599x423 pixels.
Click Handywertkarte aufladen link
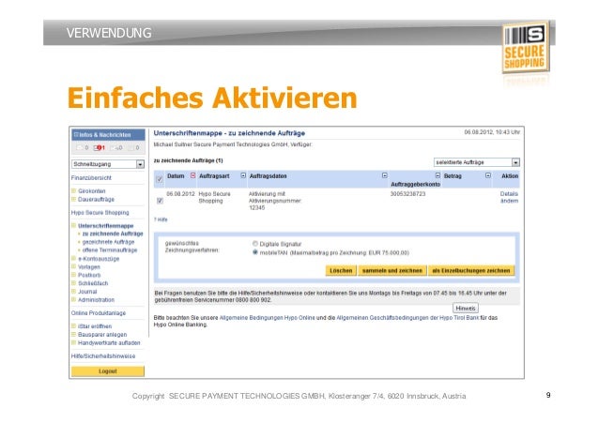[109, 343]
